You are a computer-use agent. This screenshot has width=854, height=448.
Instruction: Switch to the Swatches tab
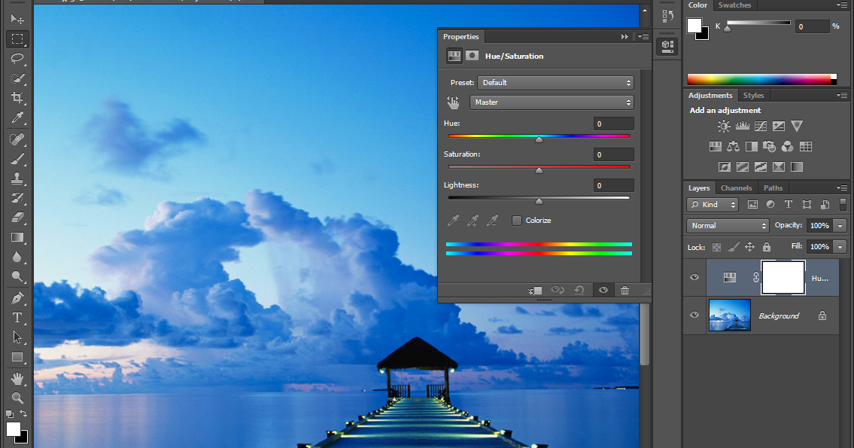click(x=734, y=5)
